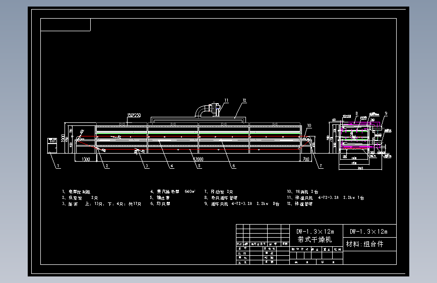Click leader callout 9 above the end view

tap(386, 113)
